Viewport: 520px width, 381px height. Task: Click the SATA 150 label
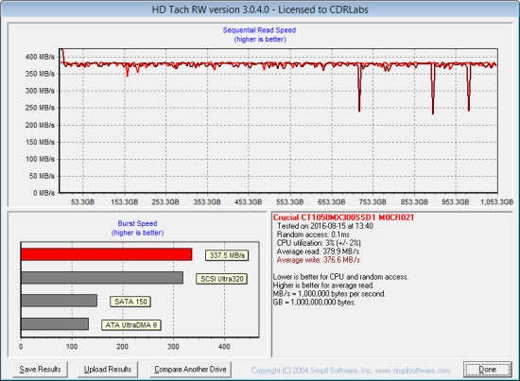pos(130,302)
